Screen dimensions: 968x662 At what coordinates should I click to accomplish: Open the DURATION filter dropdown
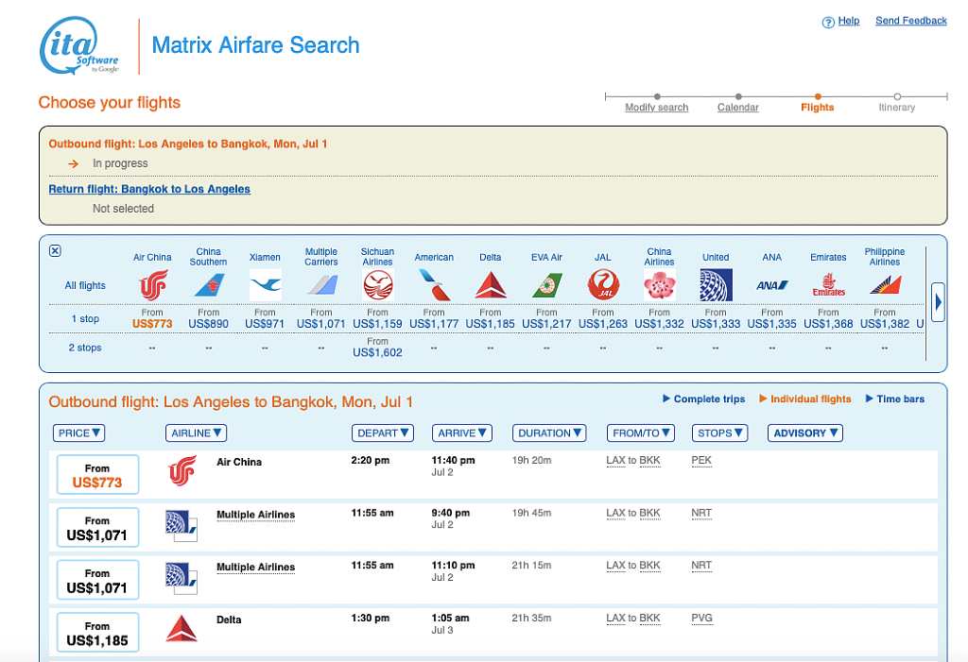549,433
